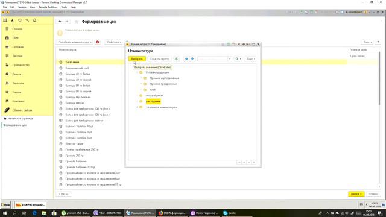Open the Налоги section
386x217 pixels.
[17, 92]
